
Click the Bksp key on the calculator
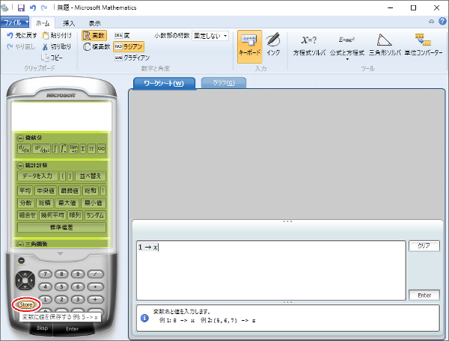[x=42, y=328]
